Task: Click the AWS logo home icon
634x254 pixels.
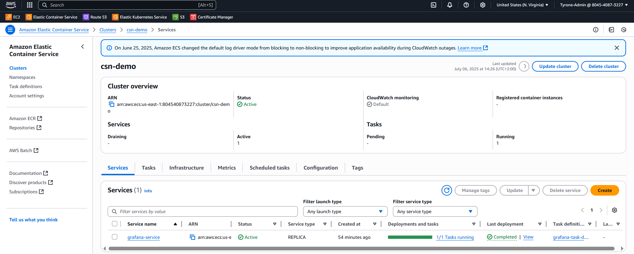Action: [11, 5]
